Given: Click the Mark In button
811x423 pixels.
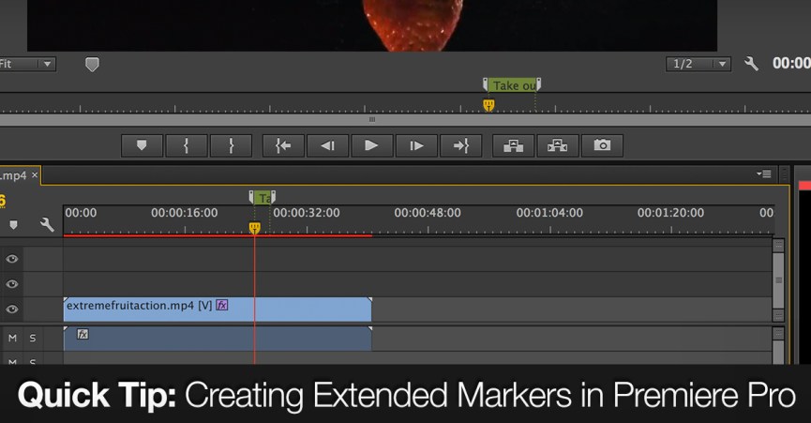Looking at the screenshot, I should click(x=187, y=145).
